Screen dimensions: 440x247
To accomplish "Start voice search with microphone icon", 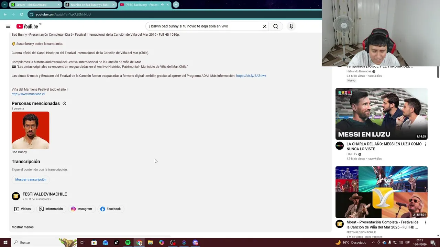I will 291,26.
